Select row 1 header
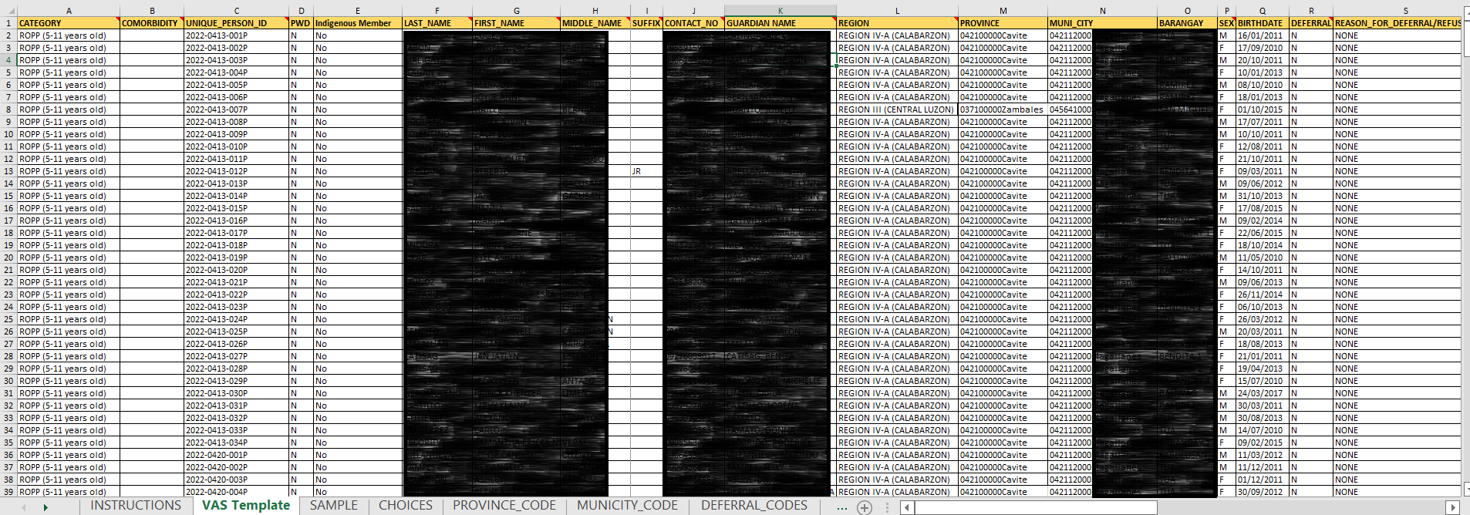This screenshot has height=515, width=1470. click(x=8, y=23)
